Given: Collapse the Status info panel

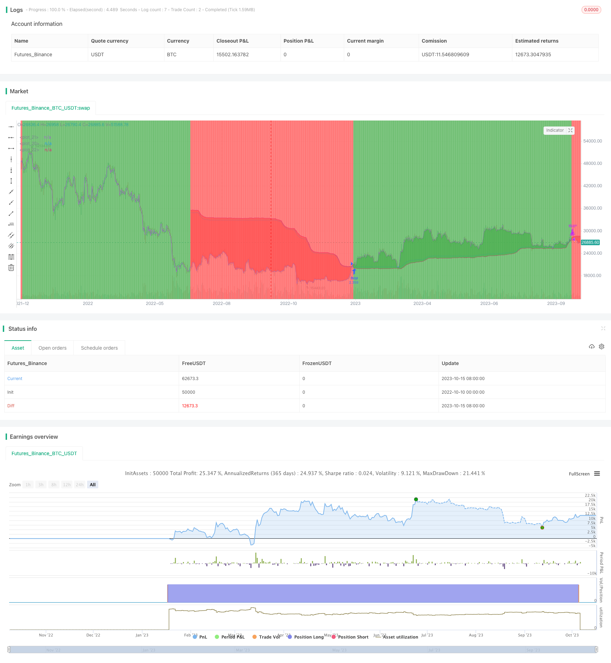Looking at the screenshot, I should [603, 328].
